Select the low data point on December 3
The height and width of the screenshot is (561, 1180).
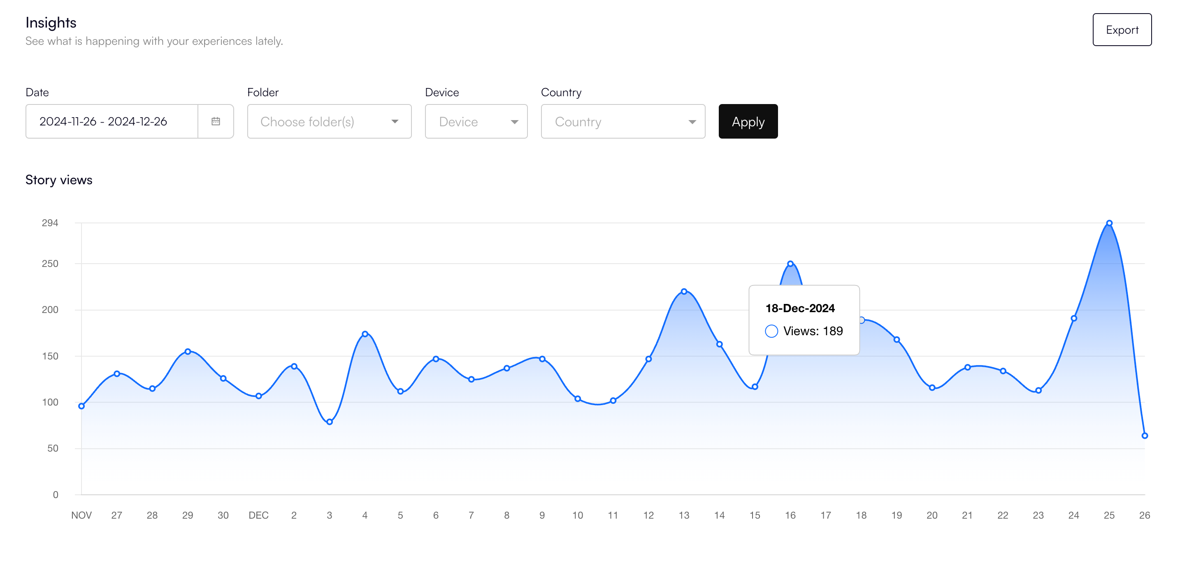click(x=330, y=422)
